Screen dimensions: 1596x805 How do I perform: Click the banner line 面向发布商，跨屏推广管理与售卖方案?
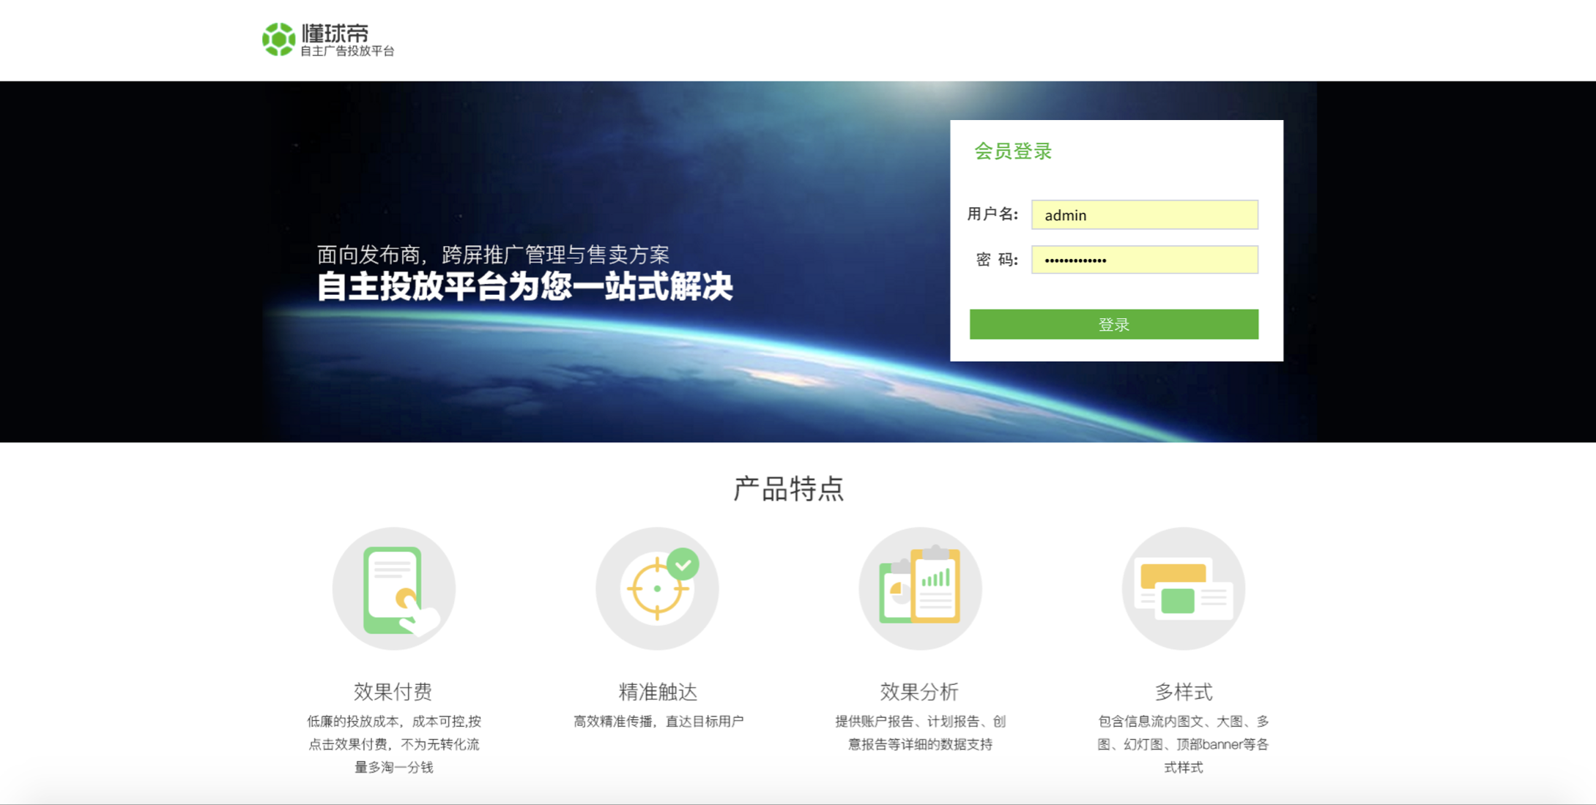pyautogui.click(x=493, y=255)
